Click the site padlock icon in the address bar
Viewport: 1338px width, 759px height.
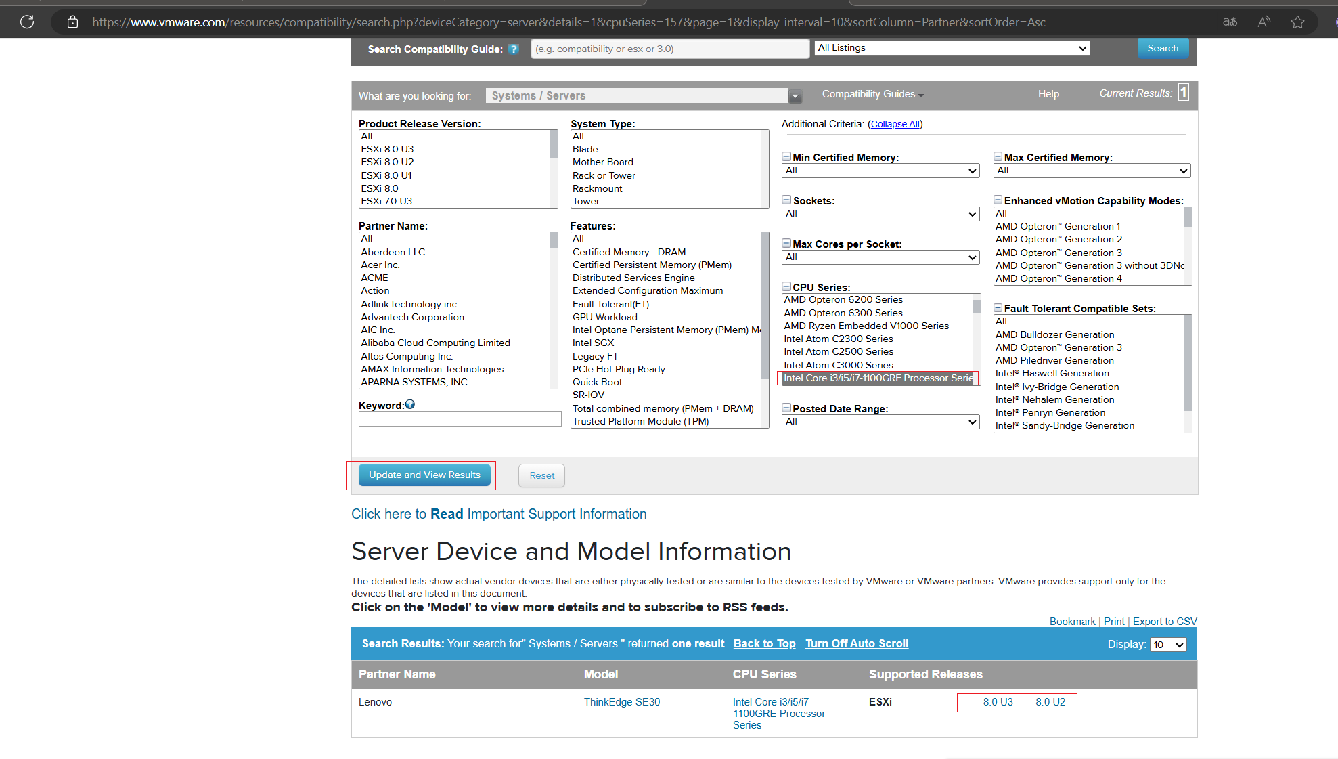point(72,22)
